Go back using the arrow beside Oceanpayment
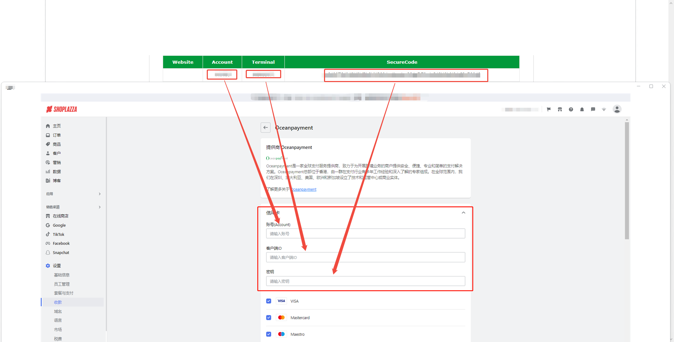 pos(266,128)
